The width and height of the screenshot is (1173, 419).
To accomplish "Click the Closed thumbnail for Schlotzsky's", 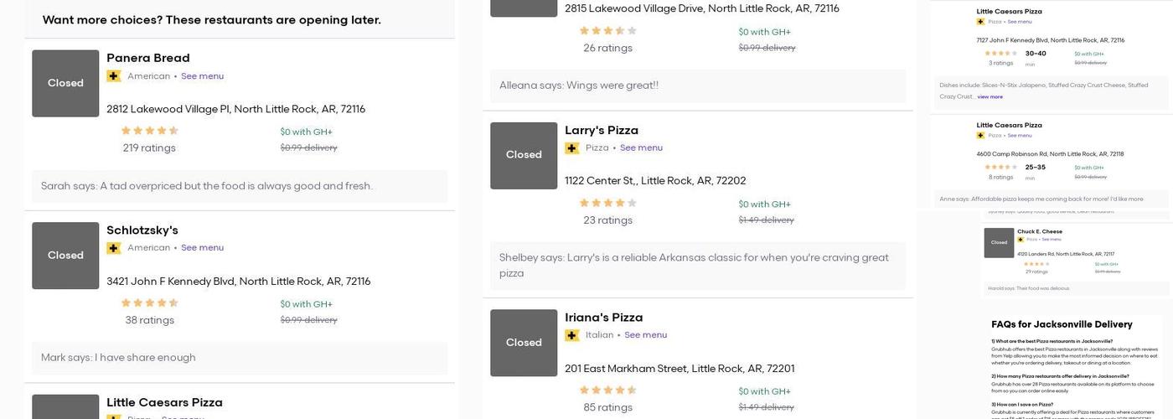I will [x=65, y=256].
